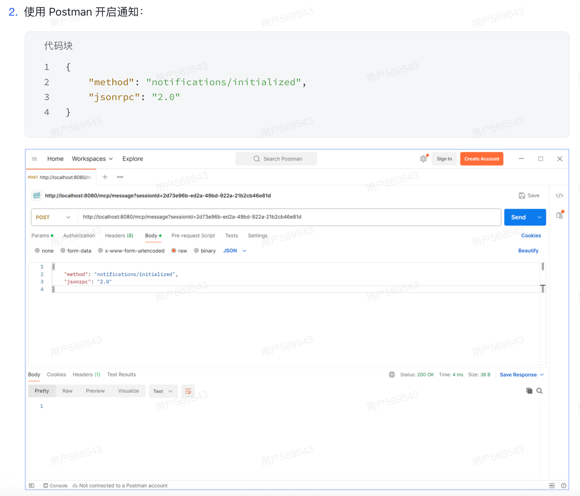Click the network globe icon by Status
Image resolution: width=580 pixels, height=496 pixels.
click(x=392, y=375)
